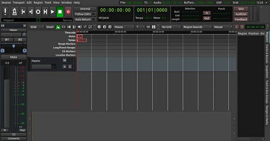270x141 pixels.
Task: Open the Session menu
Action: pos(6,3)
